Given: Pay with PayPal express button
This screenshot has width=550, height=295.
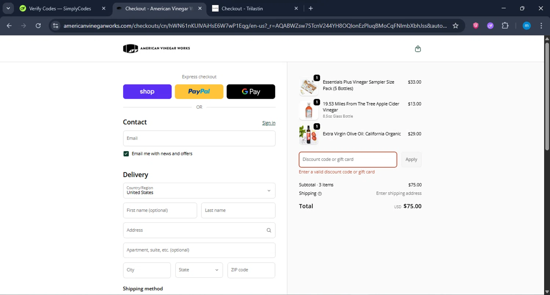Looking at the screenshot, I should tap(199, 92).
